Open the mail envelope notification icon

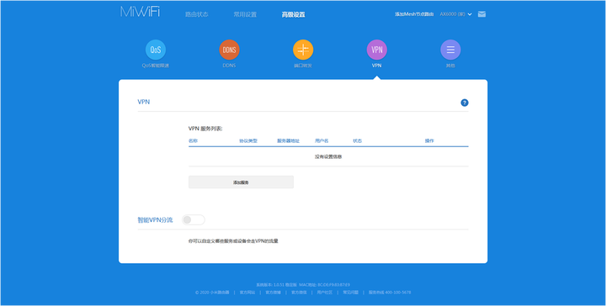[x=481, y=14]
